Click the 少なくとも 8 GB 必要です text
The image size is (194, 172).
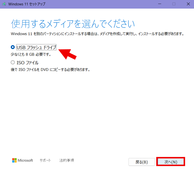(x=31, y=54)
